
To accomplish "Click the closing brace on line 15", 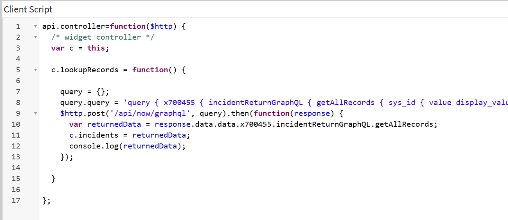I will pos(54,179).
